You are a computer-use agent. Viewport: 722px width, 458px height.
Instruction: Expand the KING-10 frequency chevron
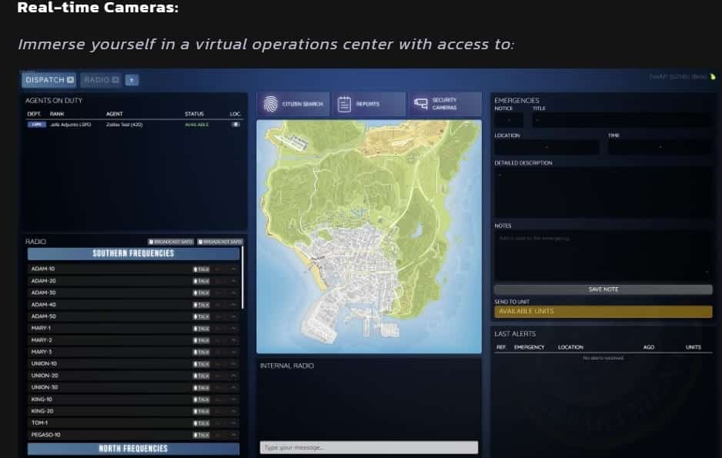tap(235, 399)
